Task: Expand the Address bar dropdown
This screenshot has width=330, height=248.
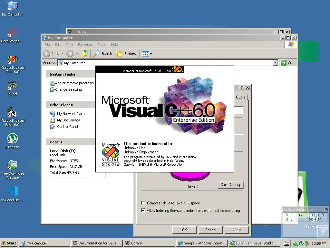Action: point(275,63)
